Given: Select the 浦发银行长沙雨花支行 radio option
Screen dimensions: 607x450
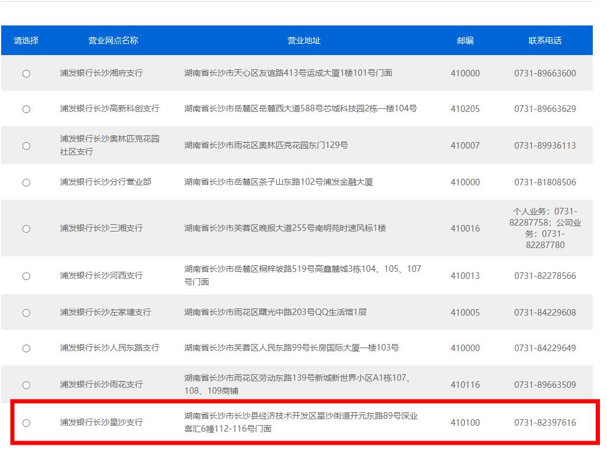Looking at the screenshot, I should click(26, 385).
